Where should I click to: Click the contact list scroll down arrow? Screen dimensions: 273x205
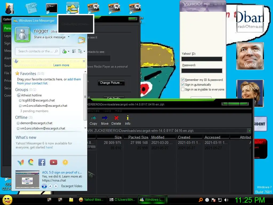click(85, 128)
